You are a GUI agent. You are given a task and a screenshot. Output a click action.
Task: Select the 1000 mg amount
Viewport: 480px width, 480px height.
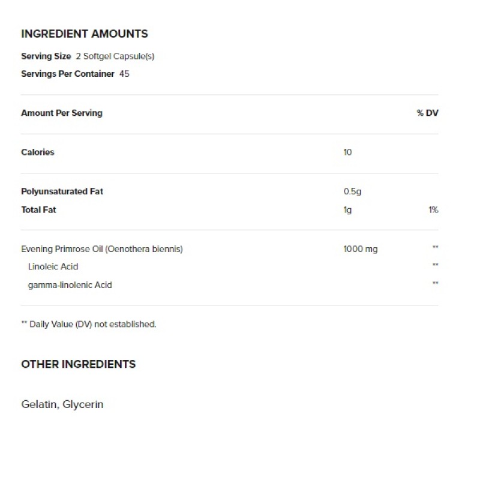[x=361, y=249]
